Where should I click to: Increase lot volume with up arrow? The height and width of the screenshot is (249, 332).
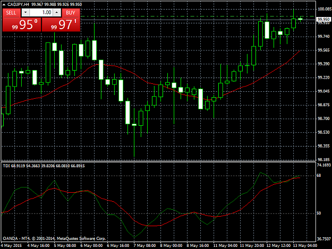point(57,13)
